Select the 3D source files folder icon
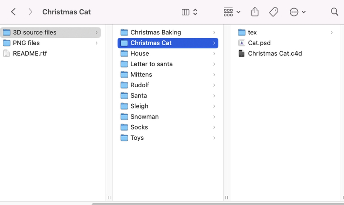 7,32
